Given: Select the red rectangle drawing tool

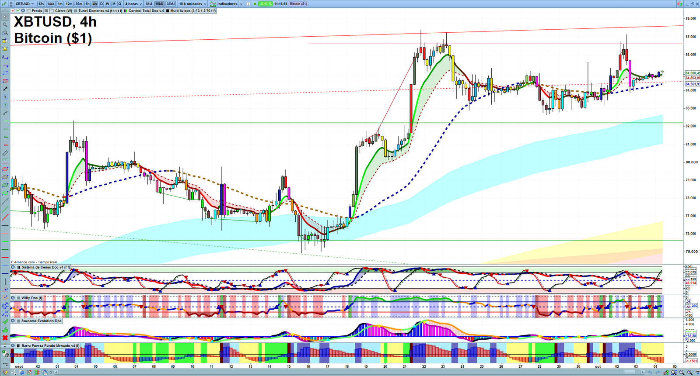Looking at the screenshot, I should 5,81.
